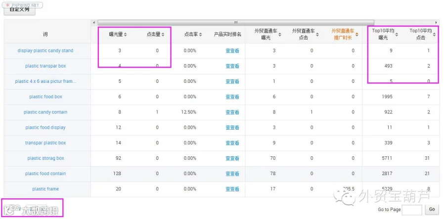This screenshot has width=445, height=219.
Task: Click the 92 exposure value for plastic storag box
Action: tap(118, 158)
